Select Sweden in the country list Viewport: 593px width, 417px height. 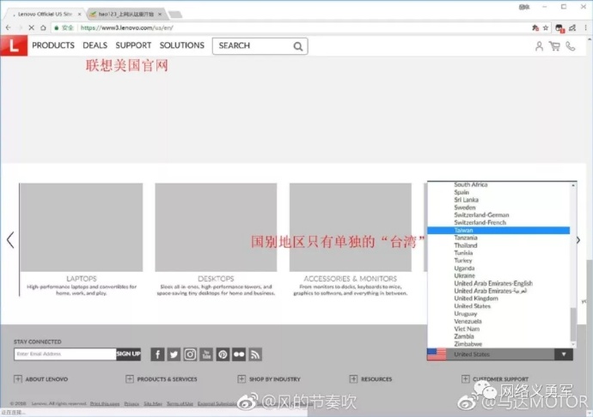pyautogui.click(x=498, y=208)
